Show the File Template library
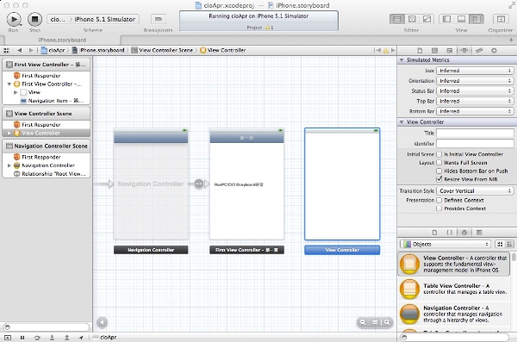517x342 pixels. 434,233
